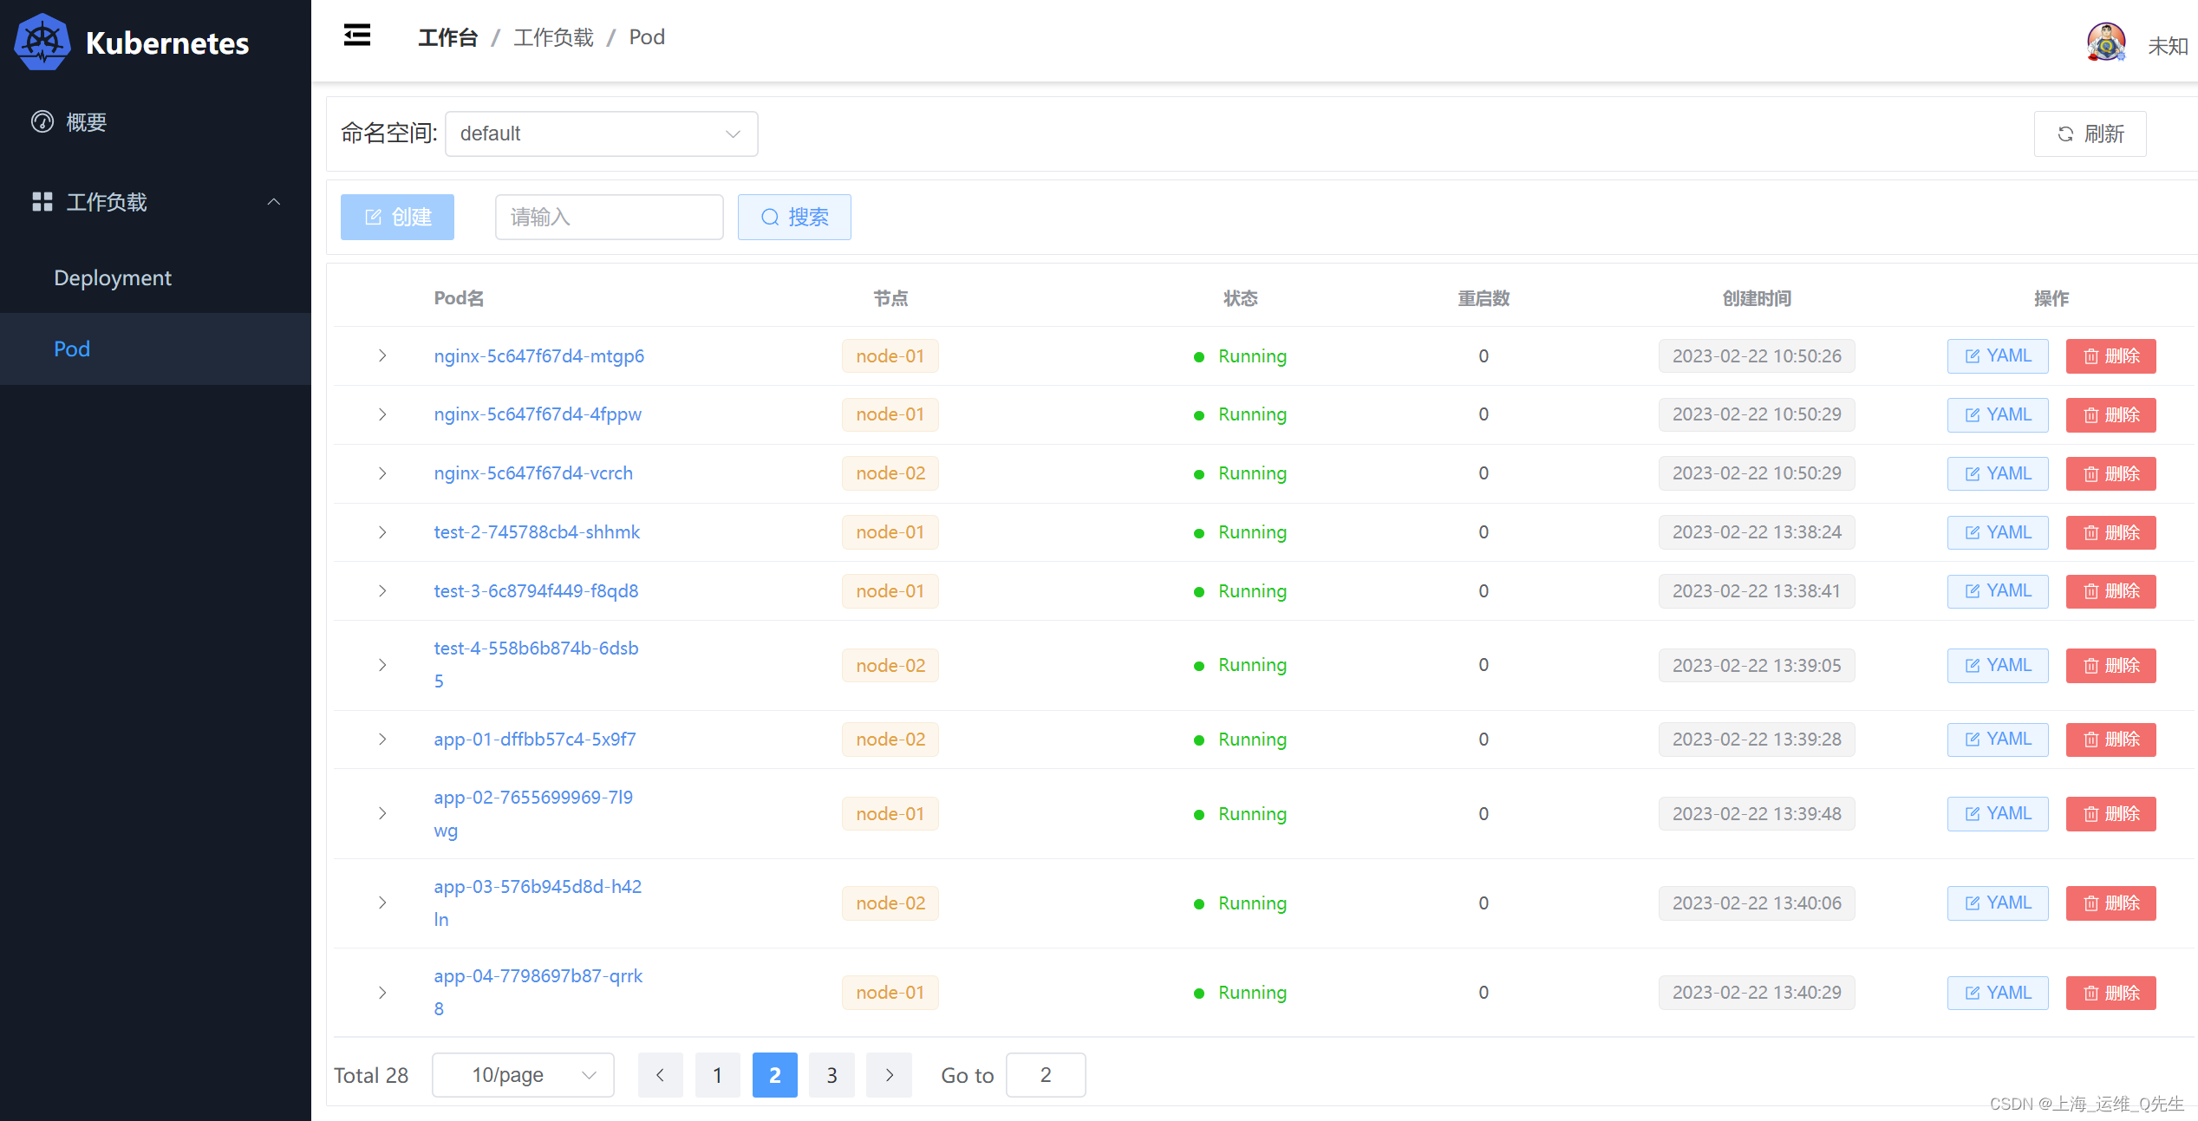
Task: Open the user avatar menu
Action: 2105,42
